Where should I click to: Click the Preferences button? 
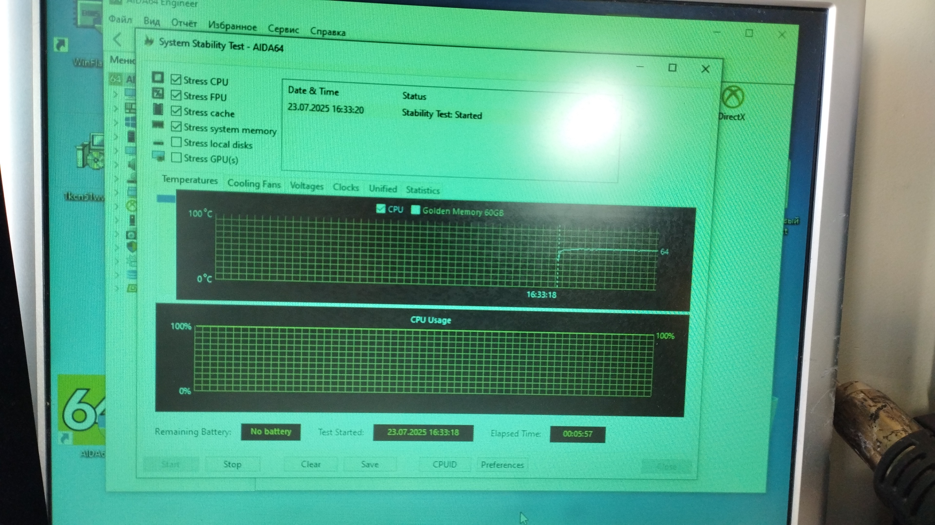click(502, 465)
